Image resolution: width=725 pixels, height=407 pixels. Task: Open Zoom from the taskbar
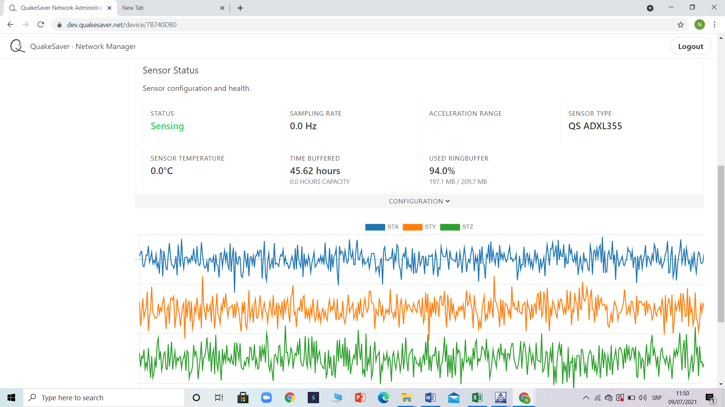click(x=267, y=398)
